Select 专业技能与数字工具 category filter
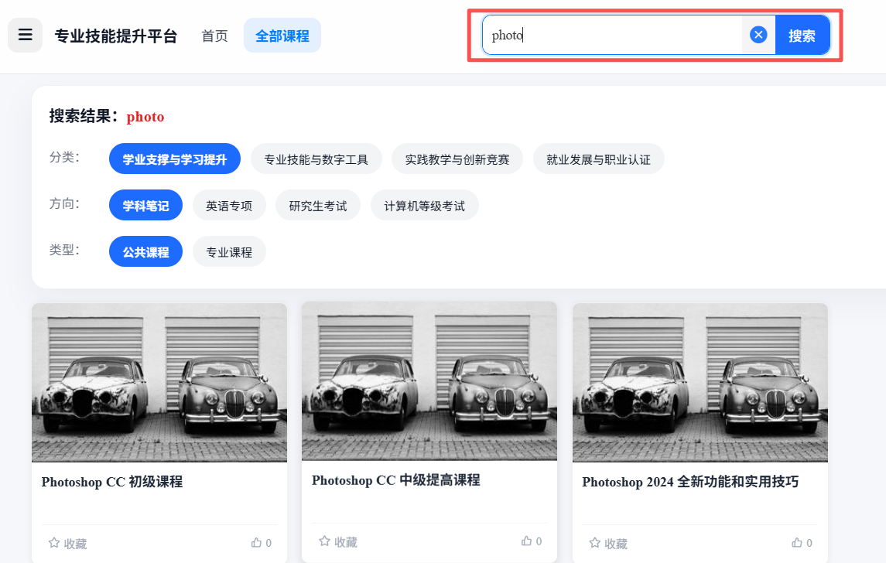The width and height of the screenshot is (886, 563). coord(316,160)
